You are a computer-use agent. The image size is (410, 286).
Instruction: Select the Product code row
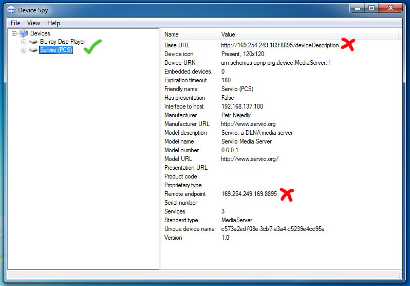pyautogui.click(x=180, y=176)
